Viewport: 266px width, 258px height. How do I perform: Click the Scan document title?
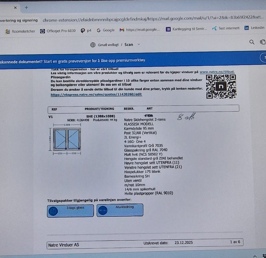(129, 44)
